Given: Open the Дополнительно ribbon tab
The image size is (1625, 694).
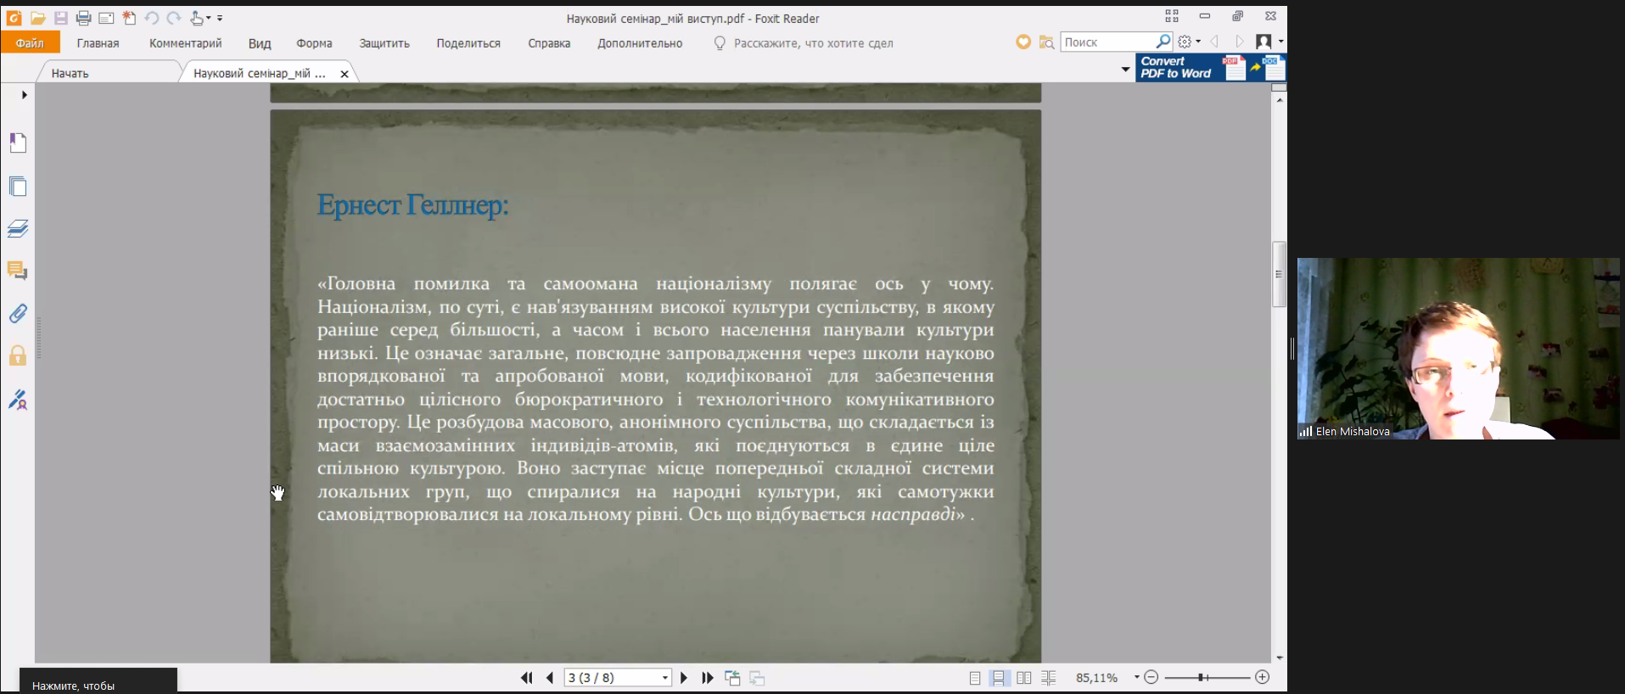Looking at the screenshot, I should tap(640, 43).
